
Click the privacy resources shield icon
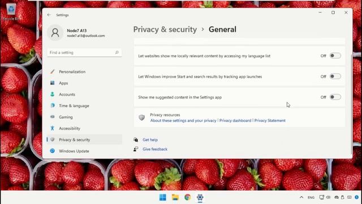point(141,117)
